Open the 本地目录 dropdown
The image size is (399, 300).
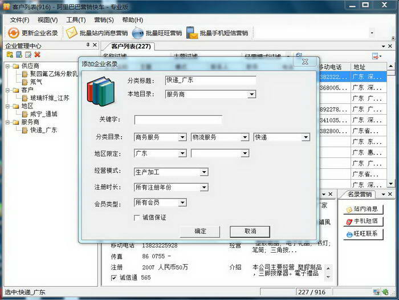[251, 95]
